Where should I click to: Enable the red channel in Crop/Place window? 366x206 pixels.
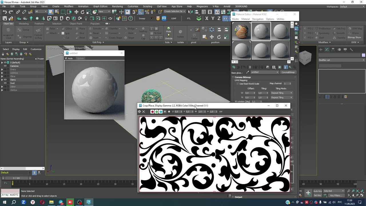[152, 112]
